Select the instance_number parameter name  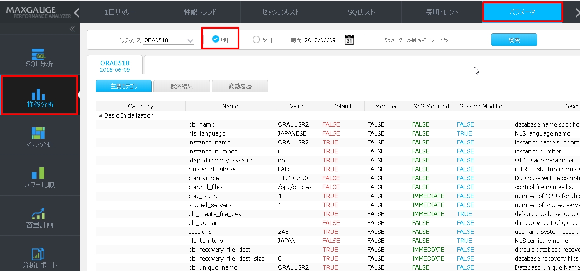[x=213, y=151]
